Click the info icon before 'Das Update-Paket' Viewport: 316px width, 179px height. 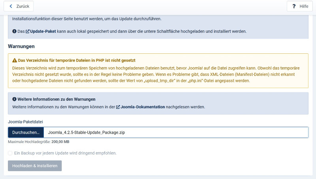click(x=14, y=31)
